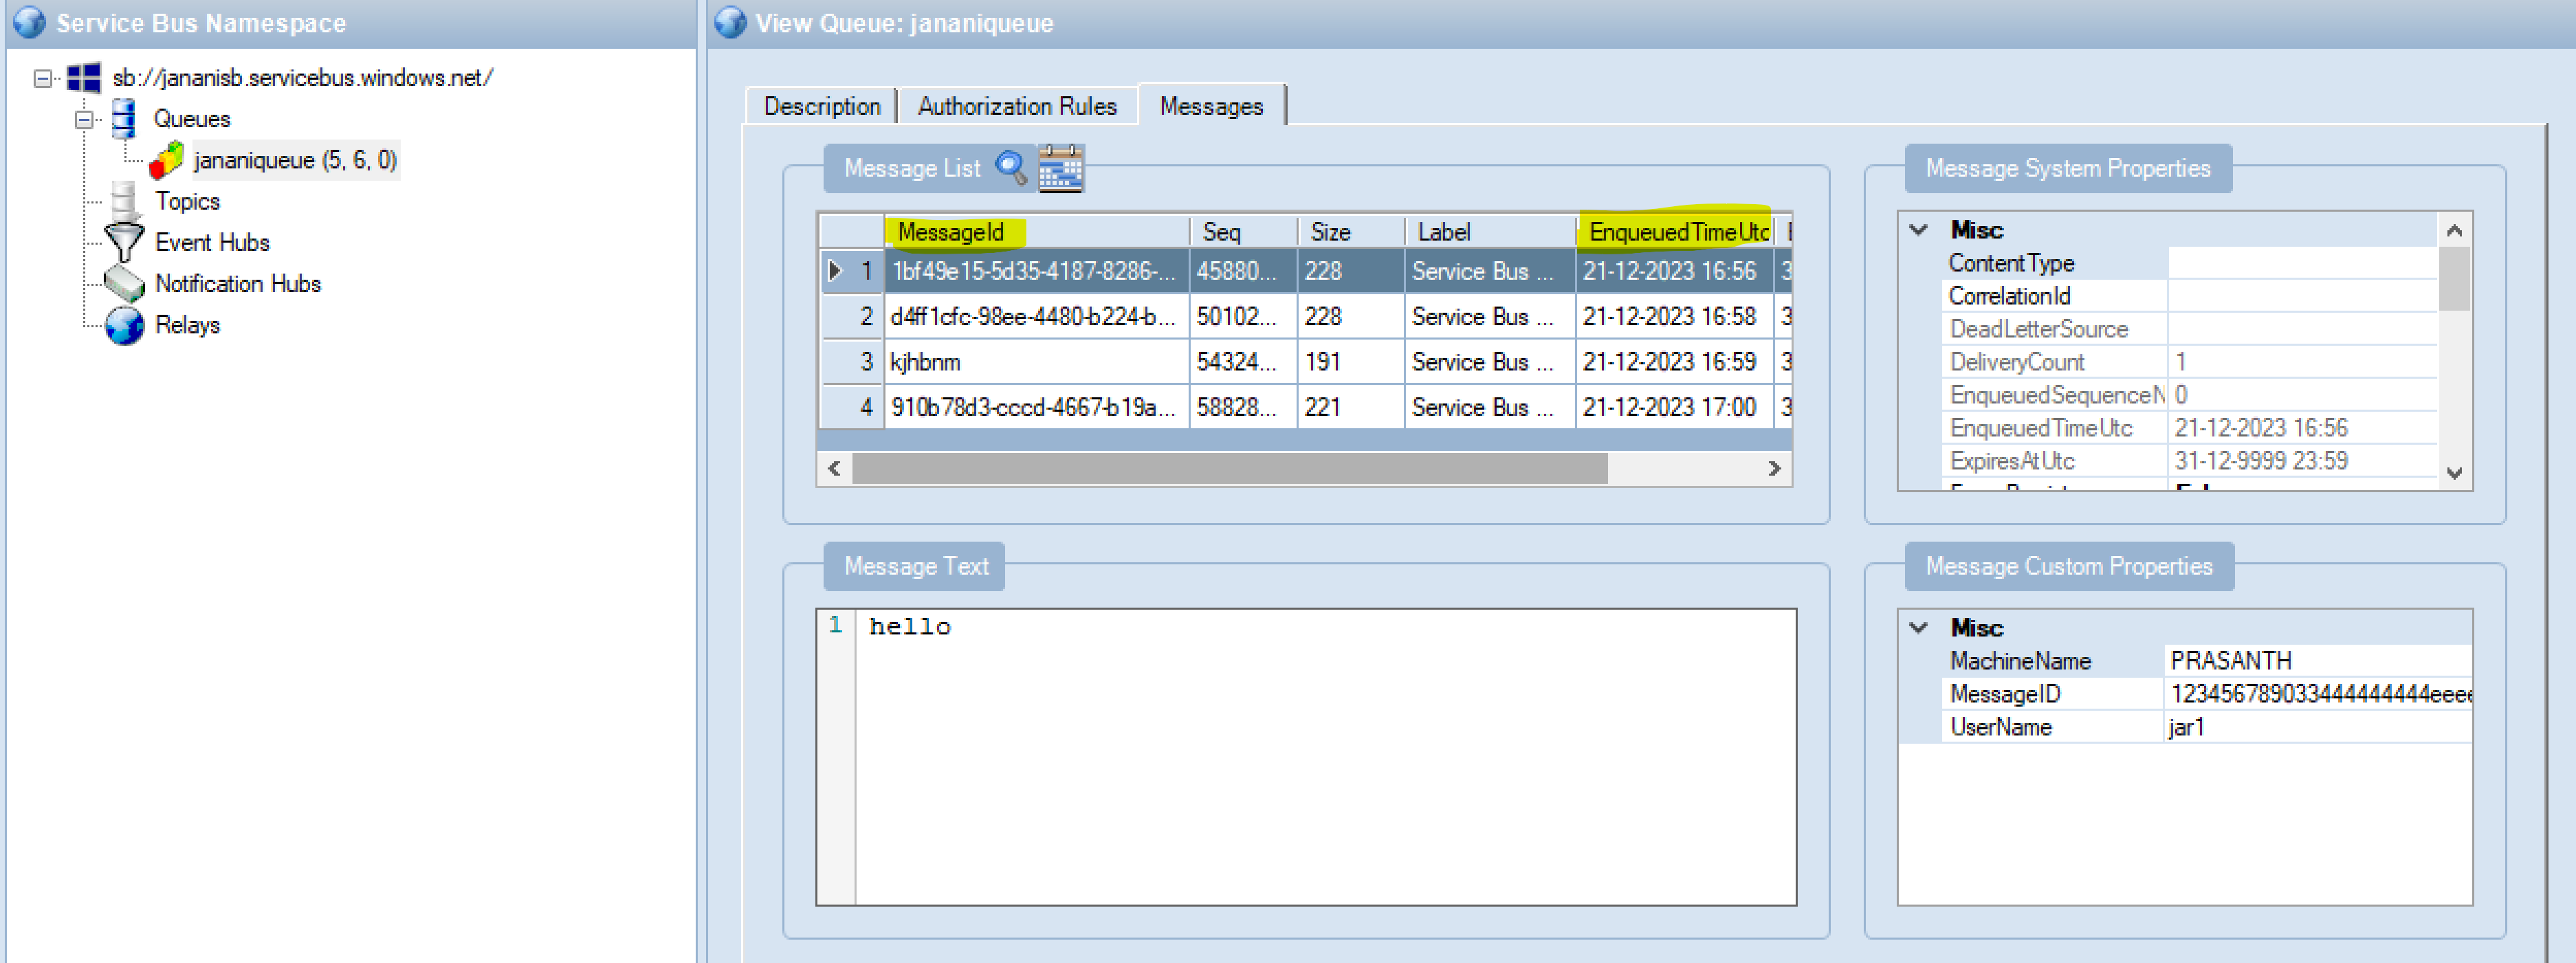Click the custom MessageID property value field
Screen dimensions: 2576x963
[x=2318, y=694]
